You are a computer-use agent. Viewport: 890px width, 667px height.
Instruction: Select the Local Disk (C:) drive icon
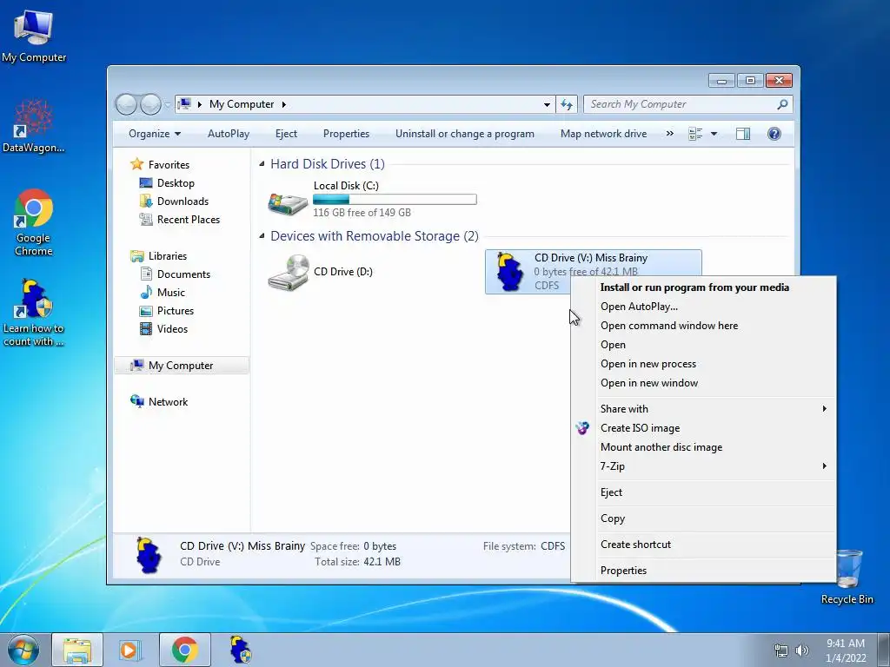[x=288, y=202]
